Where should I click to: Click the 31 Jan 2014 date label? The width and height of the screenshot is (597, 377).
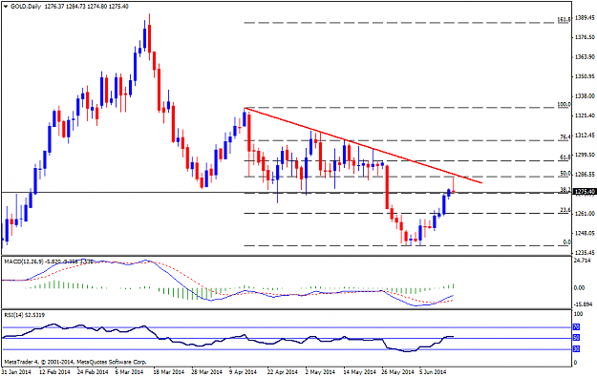click(x=16, y=371)
